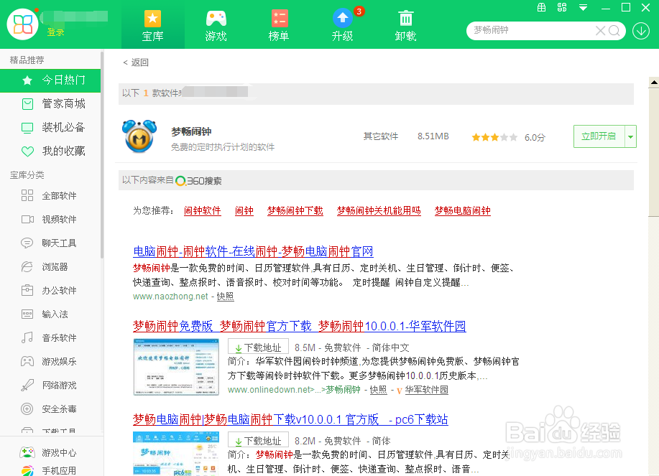Switch to the 游戏 tab
The image size is (659, 476).
(x=216, y=25)
